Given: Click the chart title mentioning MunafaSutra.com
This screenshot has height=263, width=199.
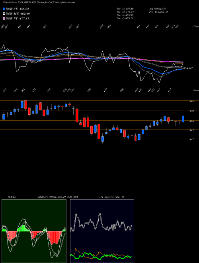Looking at the screenshot, I should [39, 2].
